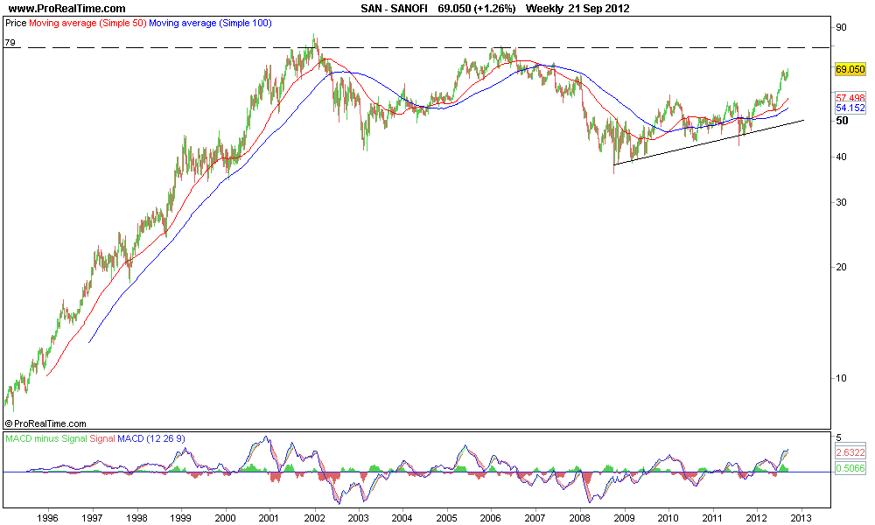Click the 2009 year label
This screenshot has width=875, height=525.
point(625,518)
